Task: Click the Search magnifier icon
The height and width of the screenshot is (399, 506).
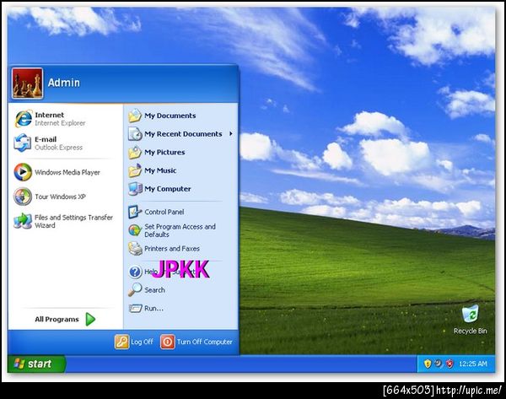Action: point(135,289)
